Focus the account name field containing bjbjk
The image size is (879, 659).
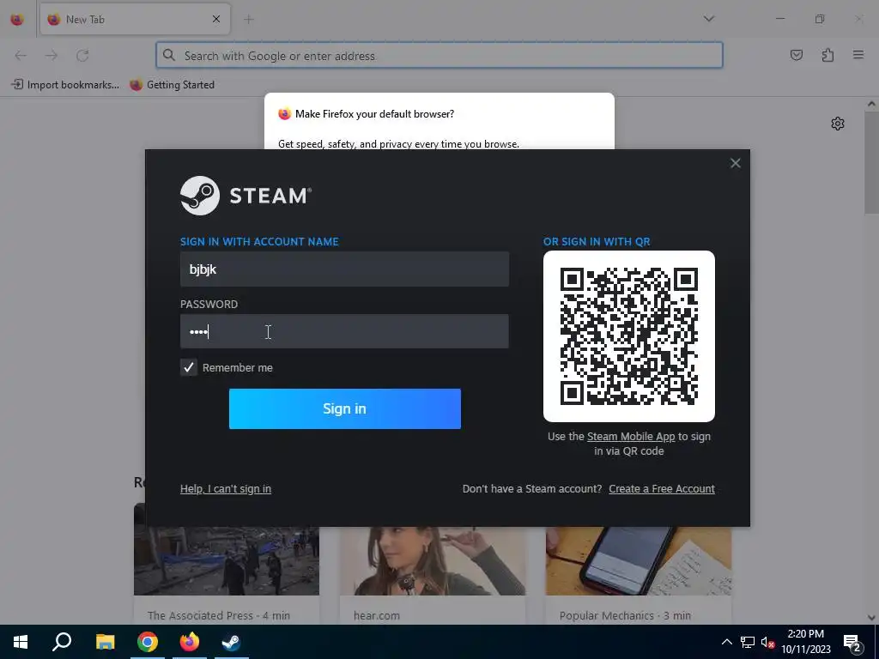pyautogui.click(x=344, y=269)
